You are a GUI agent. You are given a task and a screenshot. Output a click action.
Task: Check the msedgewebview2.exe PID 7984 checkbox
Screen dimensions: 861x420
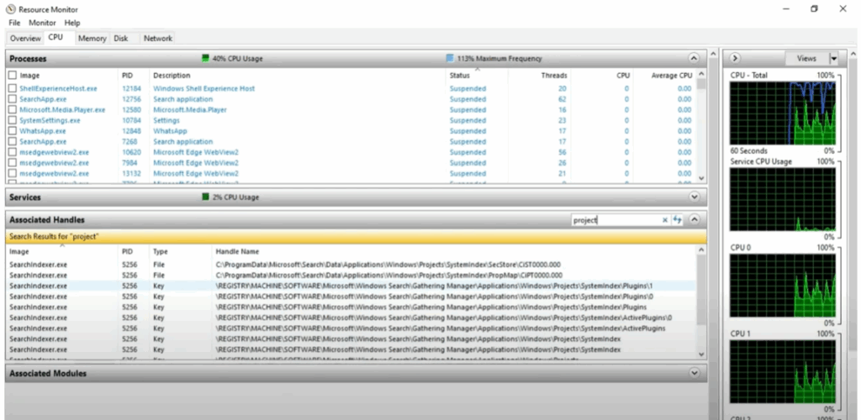13,163
